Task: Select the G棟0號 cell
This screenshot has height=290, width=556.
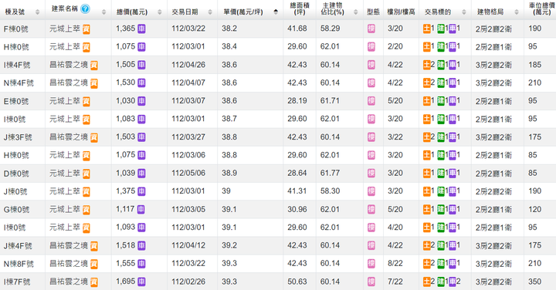Action: [16, 210]
